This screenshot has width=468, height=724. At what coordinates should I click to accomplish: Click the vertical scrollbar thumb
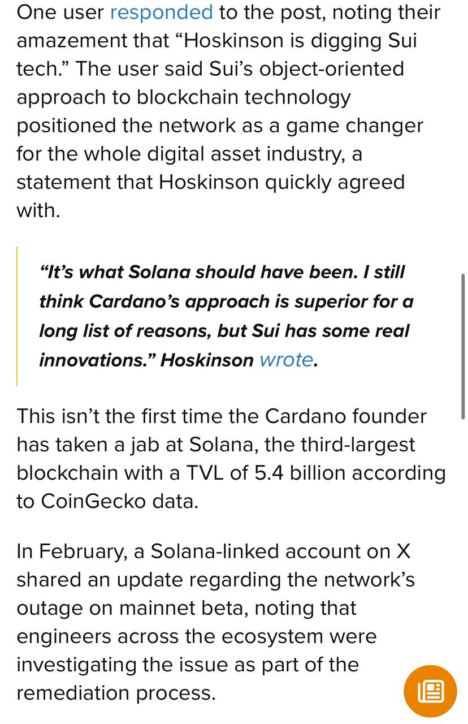pyautogui.click(x=462, y=345)
